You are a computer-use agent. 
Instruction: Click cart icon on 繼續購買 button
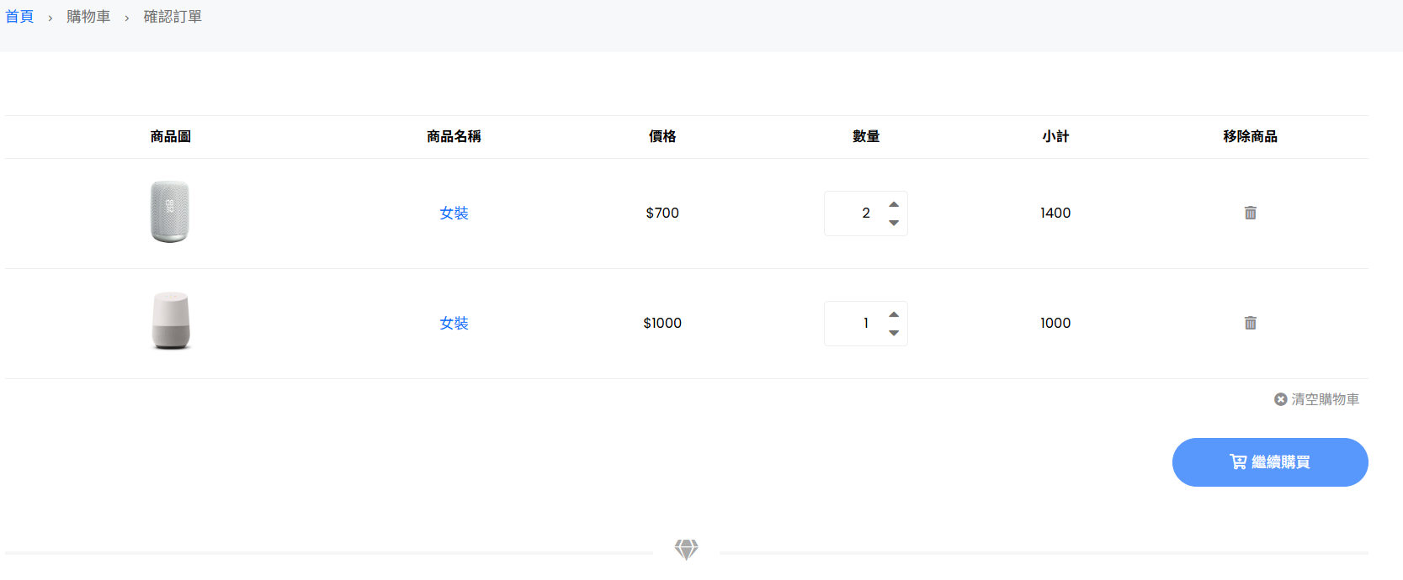coord(1238,461)
